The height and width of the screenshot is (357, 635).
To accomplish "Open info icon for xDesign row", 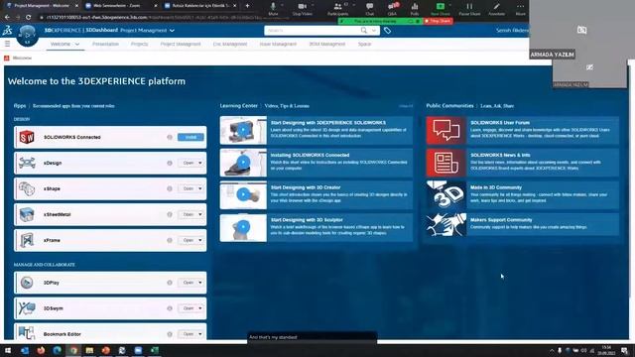I will [x=170, y=163].
